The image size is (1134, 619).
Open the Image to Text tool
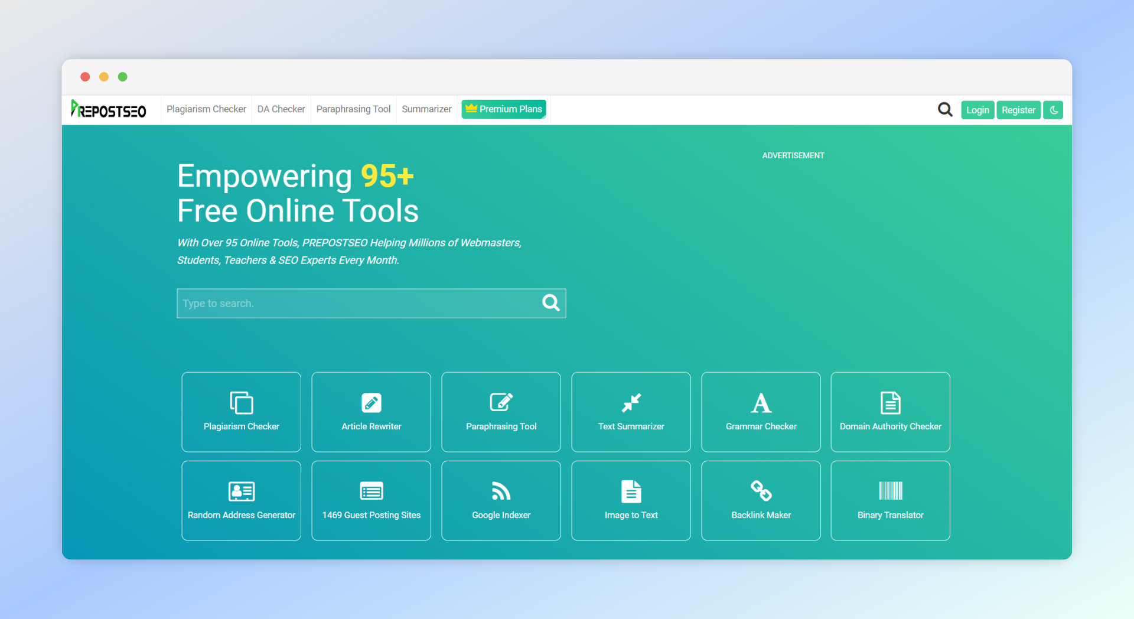click(x=631, y=500)
